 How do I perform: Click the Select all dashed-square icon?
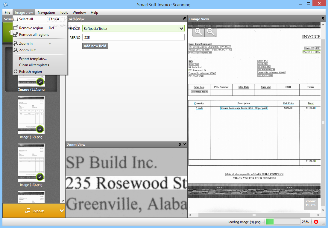(16, 19)
